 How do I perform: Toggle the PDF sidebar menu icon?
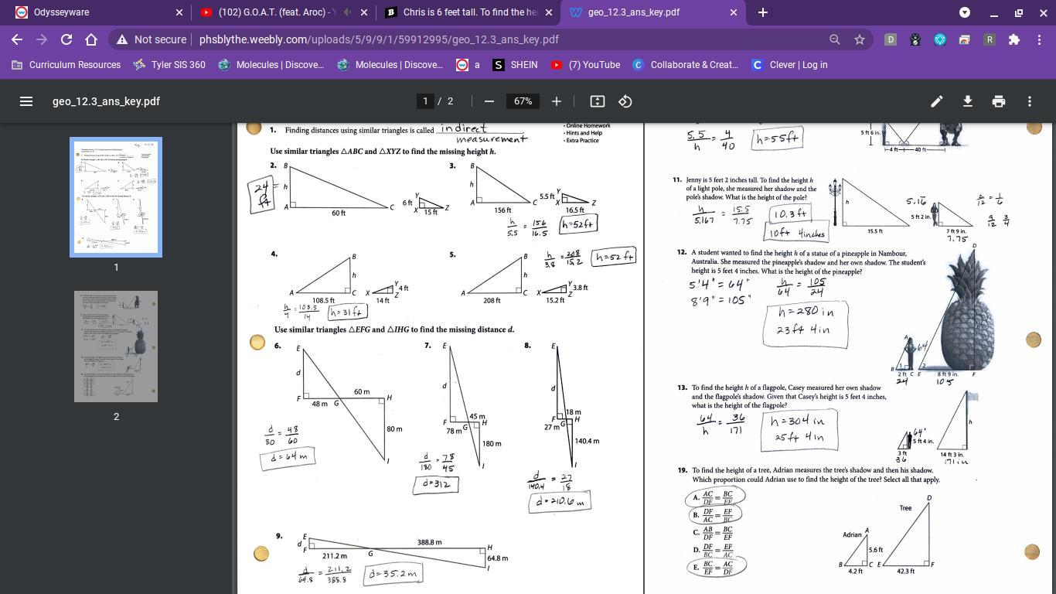coord(26,101)
